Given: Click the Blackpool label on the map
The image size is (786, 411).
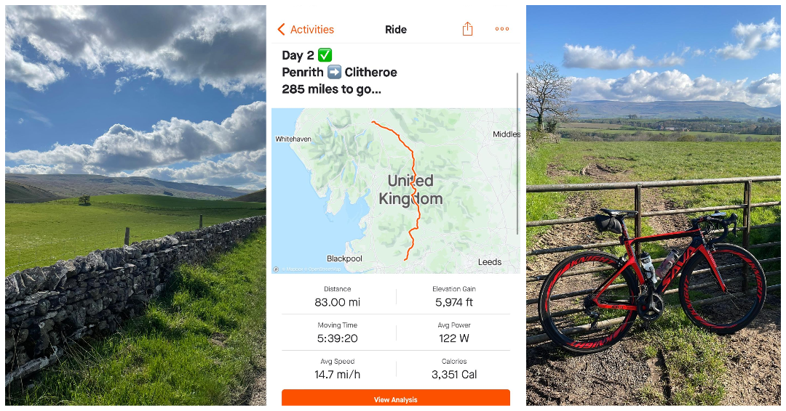Looking at the screenshot, I should [x=344, y=259].
